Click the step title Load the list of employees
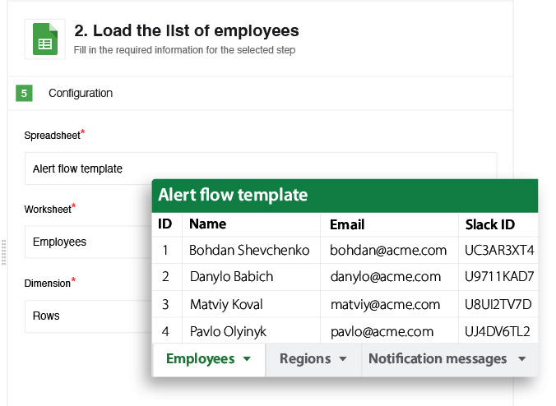Viewport: 556px width, 406px height. (x=187, y=31)
